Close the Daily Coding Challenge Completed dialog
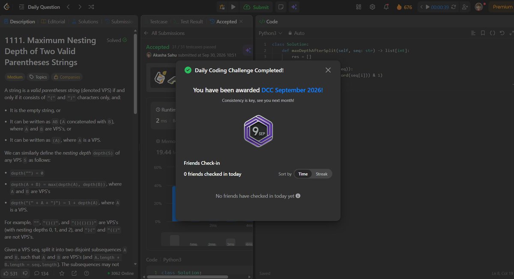 pos(328,70)
